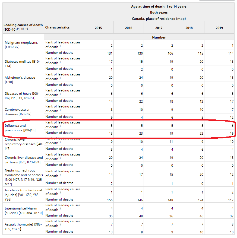
Task: Click 46 suicide deaths in 2018
Action: coord(201,216)
